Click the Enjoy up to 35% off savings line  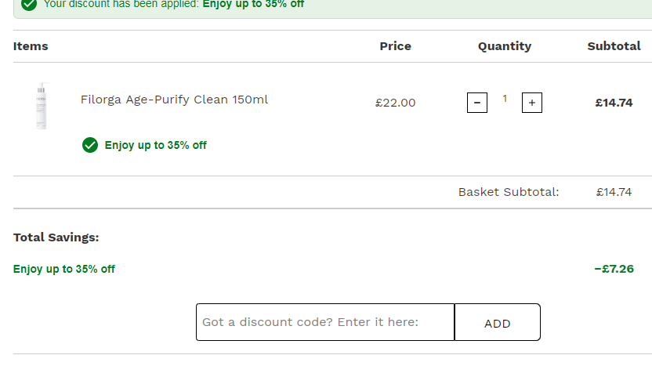[64, 269]
